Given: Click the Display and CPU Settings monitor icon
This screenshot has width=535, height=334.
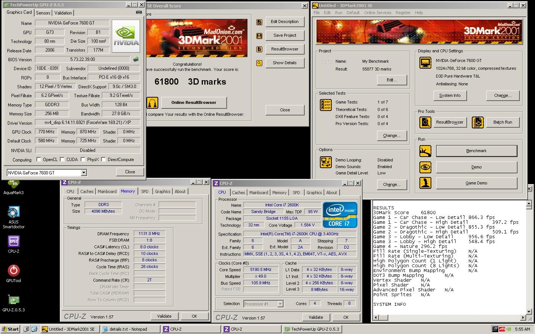Looking at the screenshot, I should click(425, 63).
